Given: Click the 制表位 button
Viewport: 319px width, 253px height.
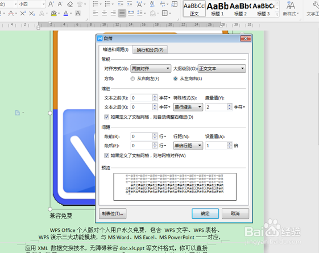Looking at the screenshot, I should point(113,214).
